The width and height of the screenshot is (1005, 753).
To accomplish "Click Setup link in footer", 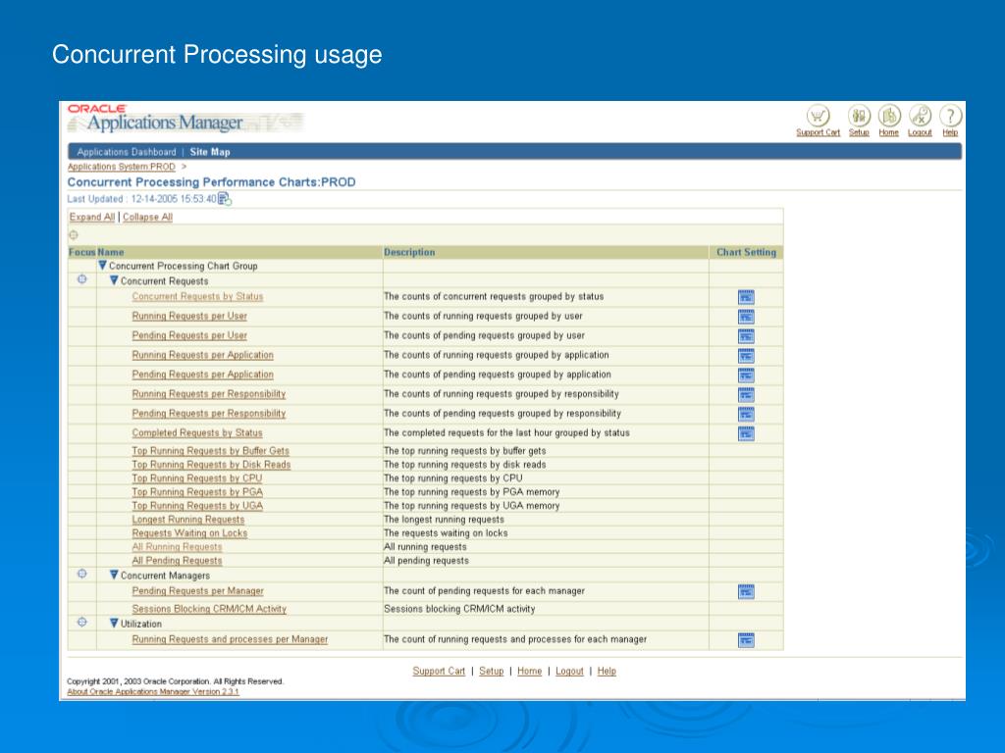I will coord(492,671).
